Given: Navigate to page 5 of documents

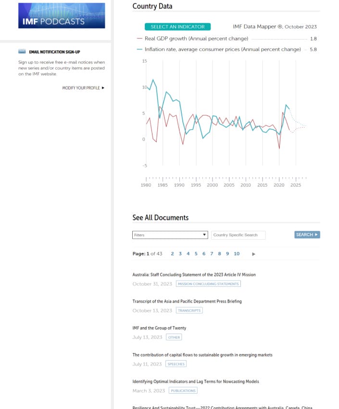Looking at the screenshot, I should (196, 254).
